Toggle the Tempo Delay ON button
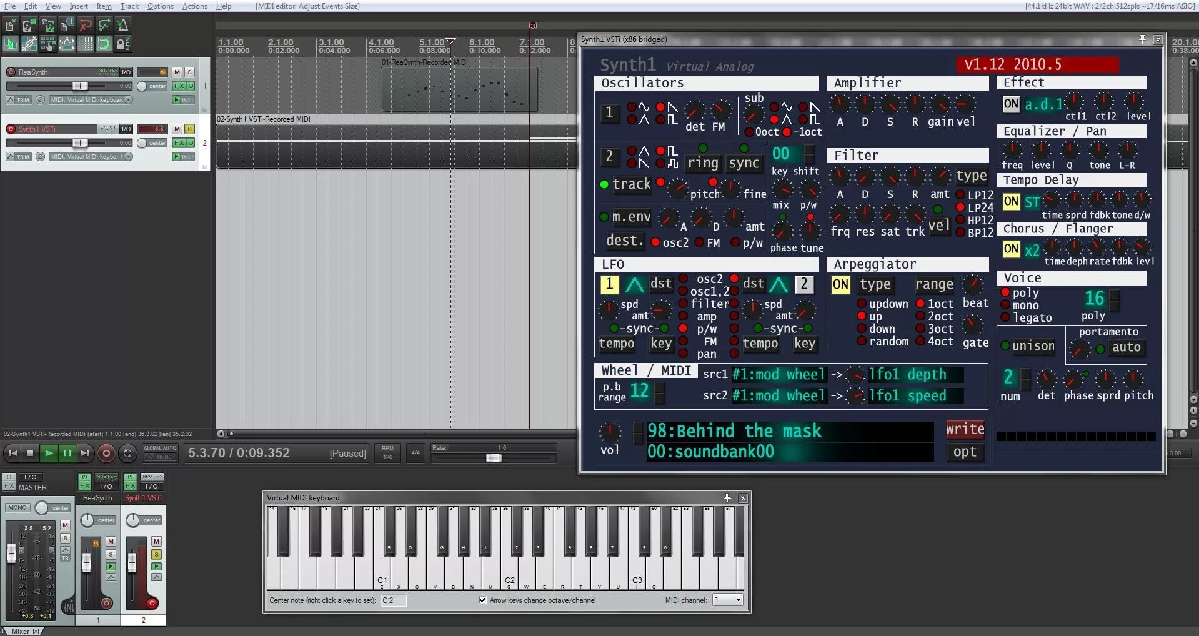1199x636 pixels. coord(1011,201)
